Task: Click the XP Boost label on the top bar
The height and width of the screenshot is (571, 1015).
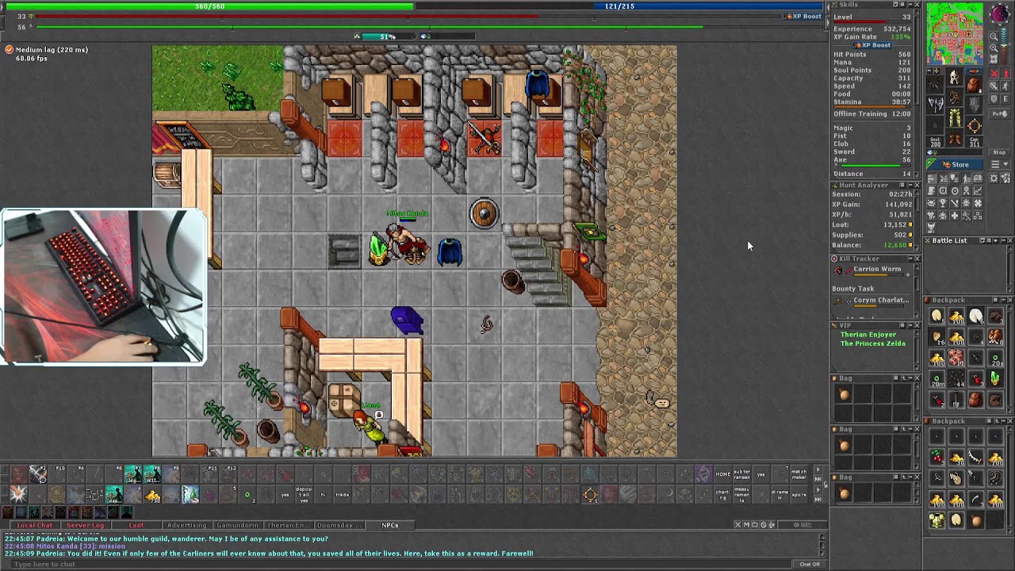Action: click(803, 16)
